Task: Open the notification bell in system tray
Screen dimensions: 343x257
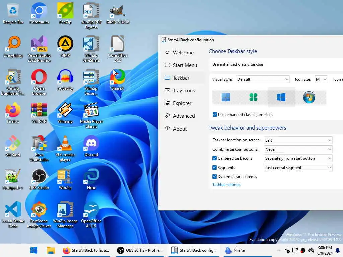Action: pos(338,250)
